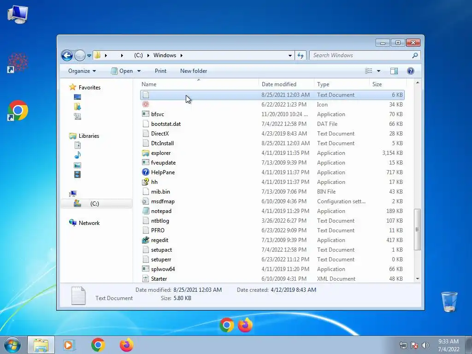Click the file list scroll down arrow
Image resolution: width=472 pixels, height=354 pixels.
tap(418, 279)
